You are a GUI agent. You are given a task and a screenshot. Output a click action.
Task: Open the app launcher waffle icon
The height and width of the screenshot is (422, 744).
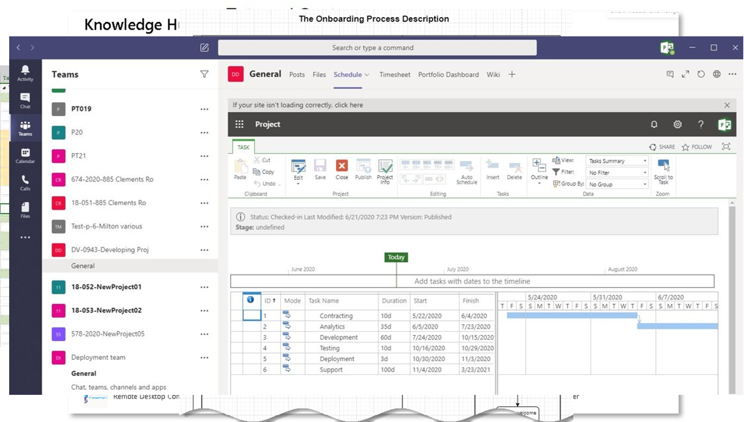[x=239, y=124]
